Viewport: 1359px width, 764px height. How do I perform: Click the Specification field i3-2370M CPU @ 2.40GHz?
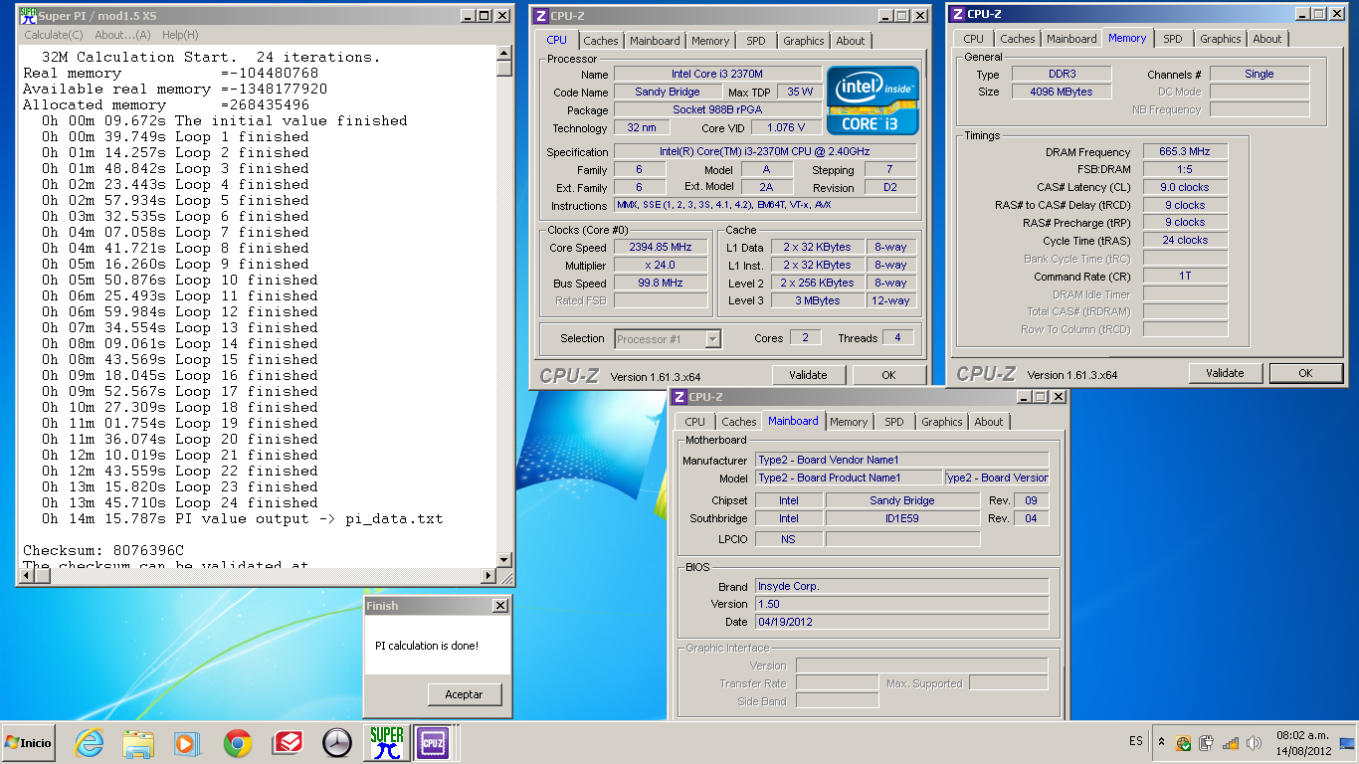click(765, 151)
